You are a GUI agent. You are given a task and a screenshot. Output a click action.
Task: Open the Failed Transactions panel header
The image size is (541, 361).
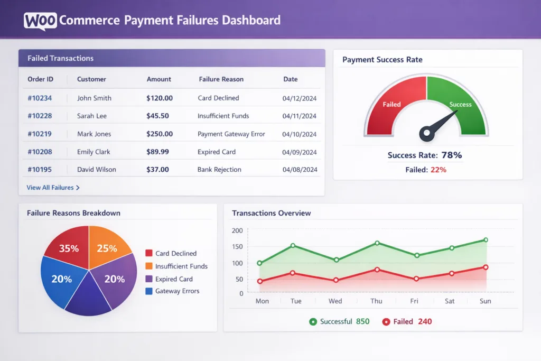coord(61,58)
